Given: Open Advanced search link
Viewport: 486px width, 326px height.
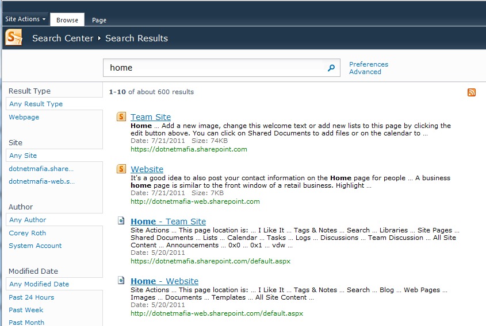Looking at the screenshot, I should (x=365, y=72).
